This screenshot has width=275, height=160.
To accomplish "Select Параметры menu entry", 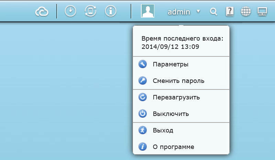I will pyautogui.click(x=181, y=64).
